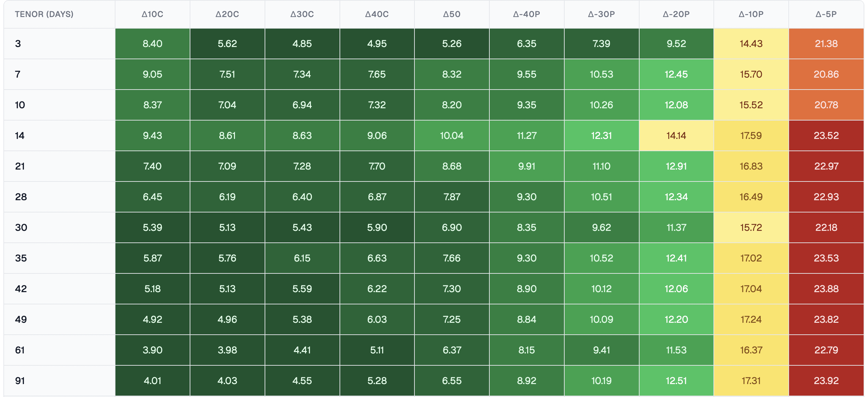The image size is (865, 397).
Task: Select the yellow 14.14 cell
Action: pyautogui.click(x=676, y=136)
